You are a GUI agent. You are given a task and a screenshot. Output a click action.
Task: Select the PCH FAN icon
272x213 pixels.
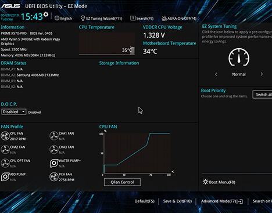coord(54,177)
